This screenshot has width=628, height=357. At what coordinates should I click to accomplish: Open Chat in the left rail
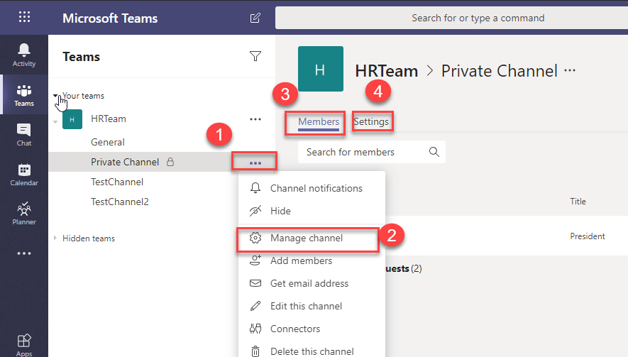[24, 134]
